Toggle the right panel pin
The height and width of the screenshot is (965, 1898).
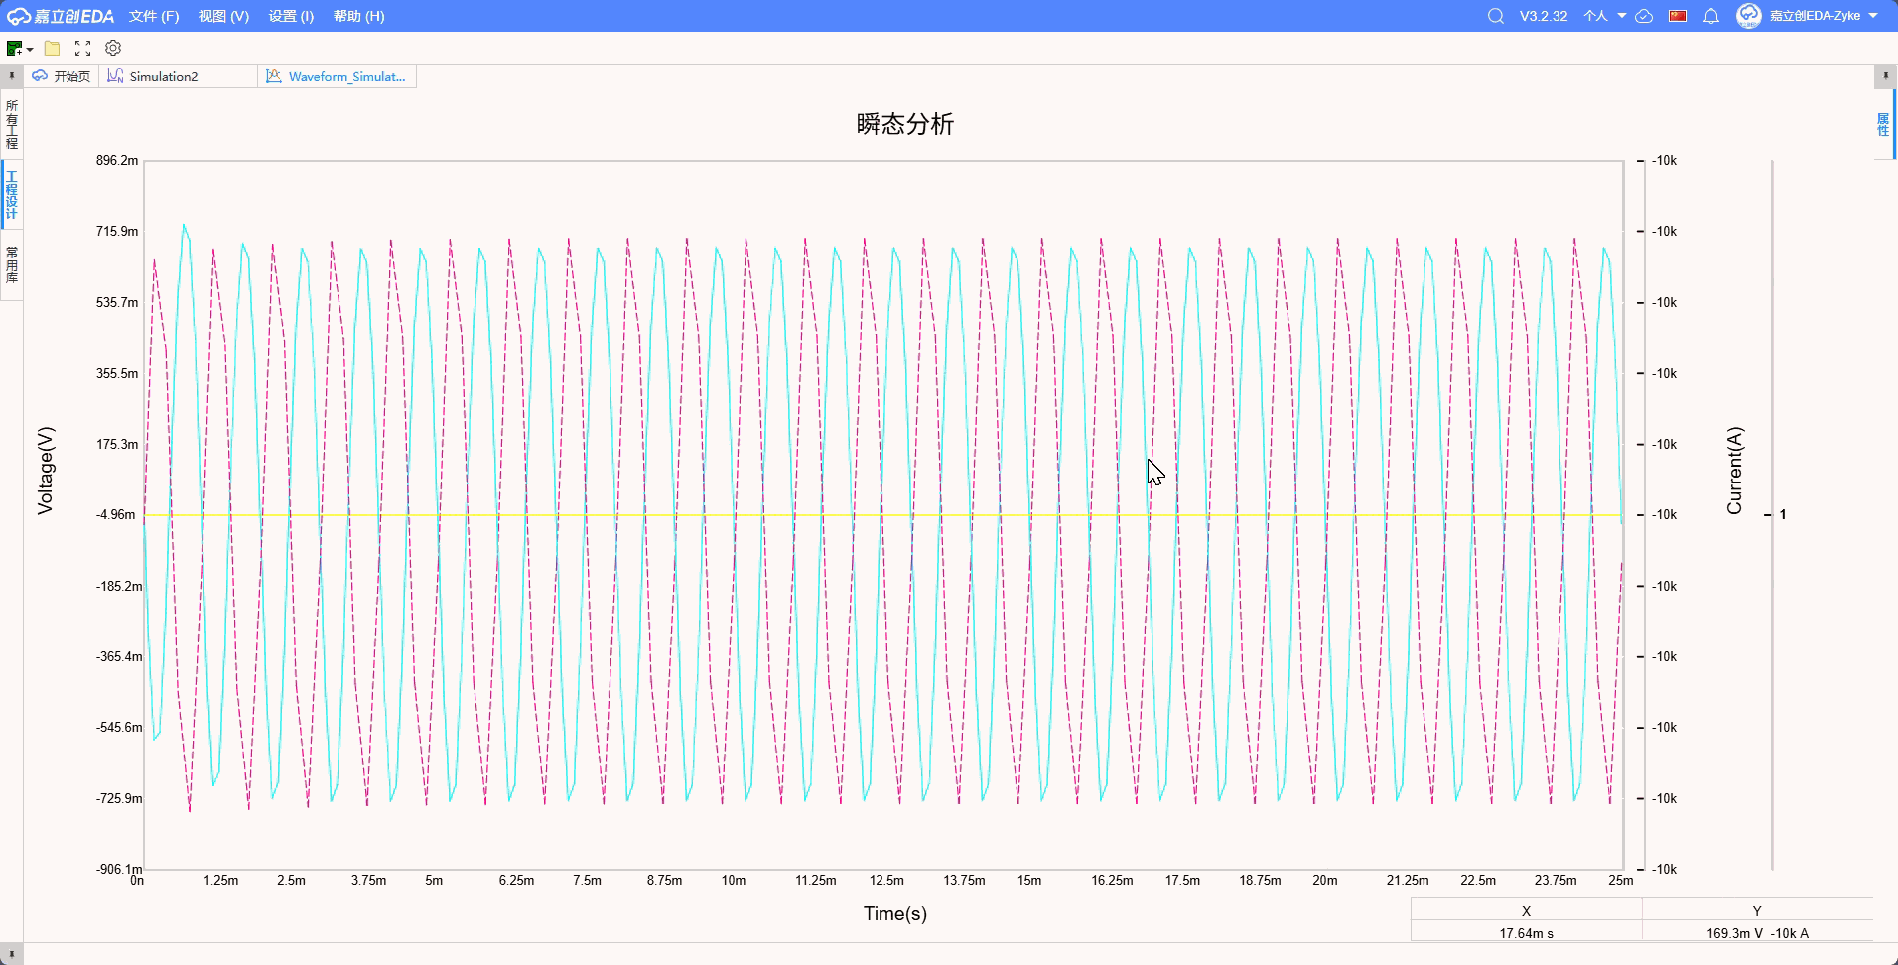1885,76
